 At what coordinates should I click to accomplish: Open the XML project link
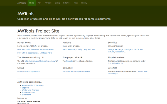(94, 49)
